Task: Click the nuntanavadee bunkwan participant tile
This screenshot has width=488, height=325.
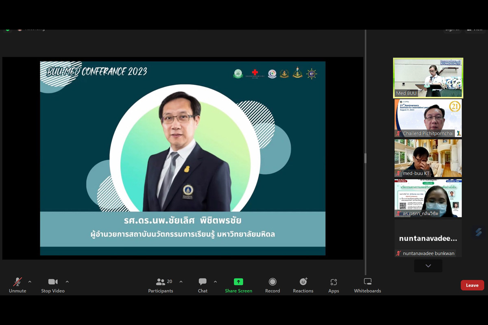Action: (x=428, y=238)
